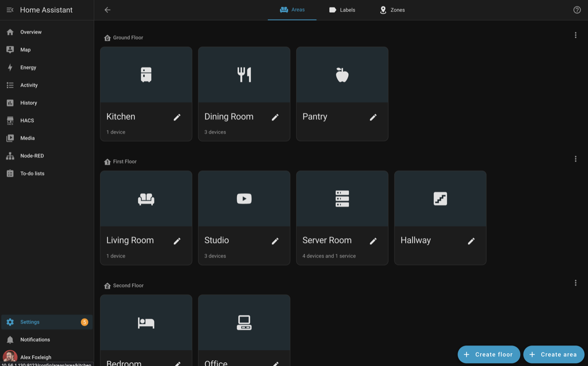Open the First Floor overflow menu

(x=575, y=159)
